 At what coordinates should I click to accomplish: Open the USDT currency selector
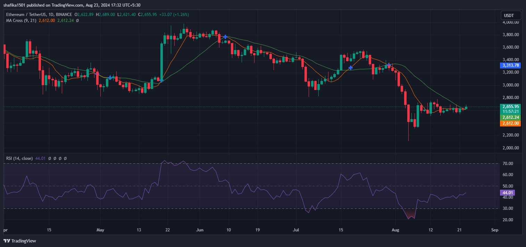(x=510, y=15)
